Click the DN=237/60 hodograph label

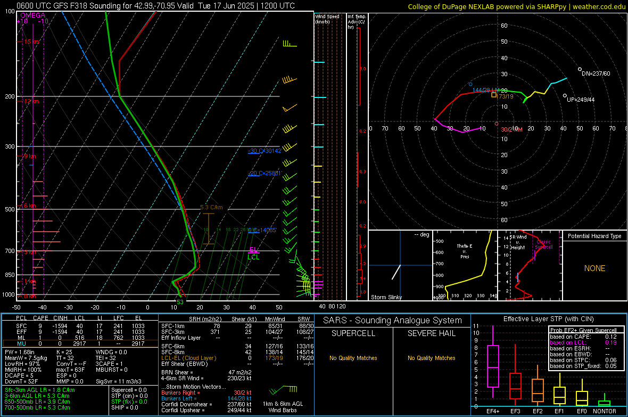tap(596, 74)
